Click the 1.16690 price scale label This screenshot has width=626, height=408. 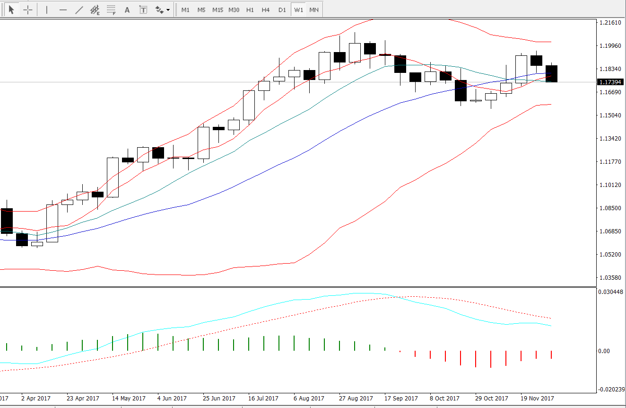coord(610,92)
